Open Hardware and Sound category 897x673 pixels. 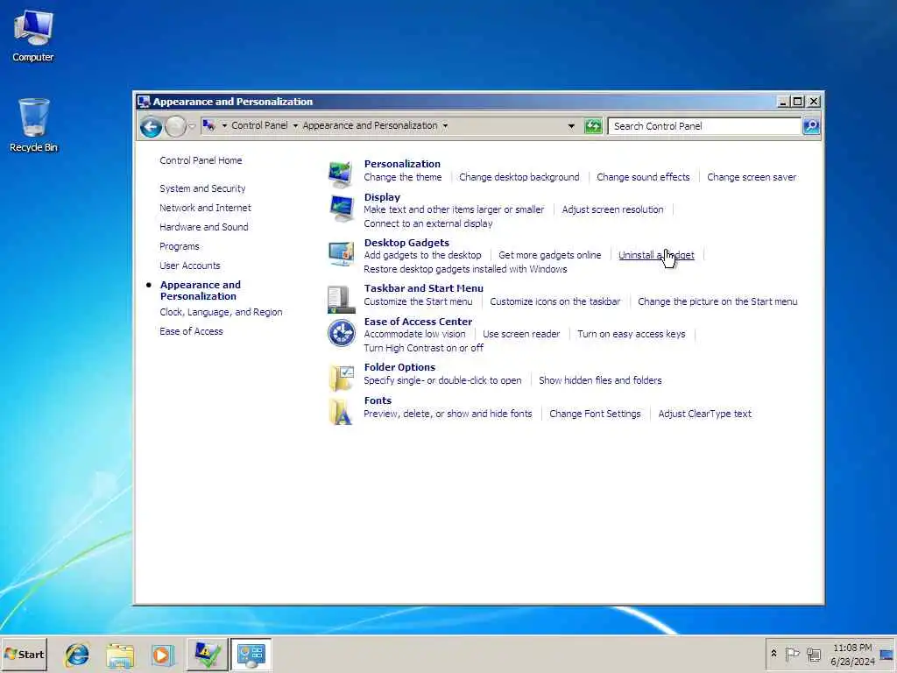pos(203,227)
